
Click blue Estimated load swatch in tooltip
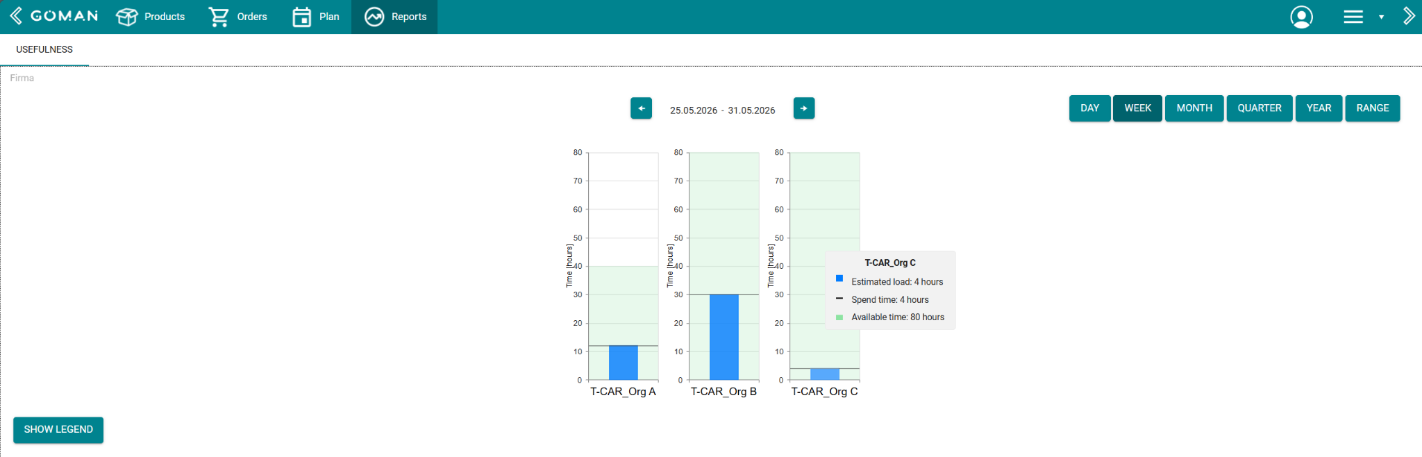click(839, 279)
